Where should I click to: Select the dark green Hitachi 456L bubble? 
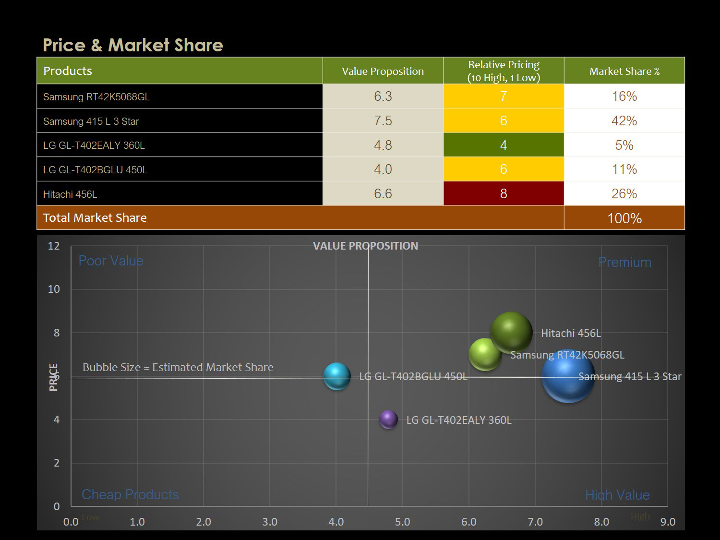pyautogui.click(x=511, y=332)
